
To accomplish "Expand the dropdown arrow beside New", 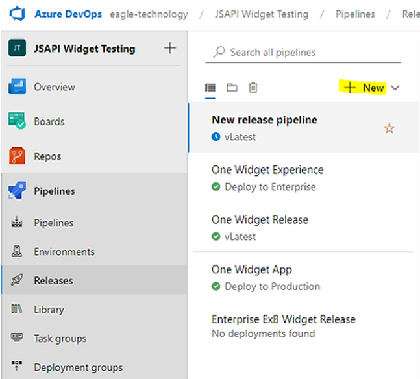I will point(395,88).
